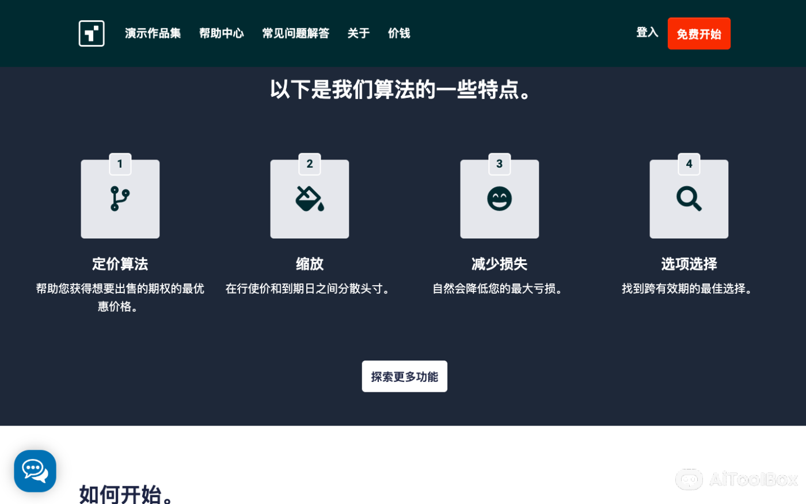This screenshot has width=806, height=504.
Task: Click the paint bucket icon for 缩放
Action: [x=309, y=199]
